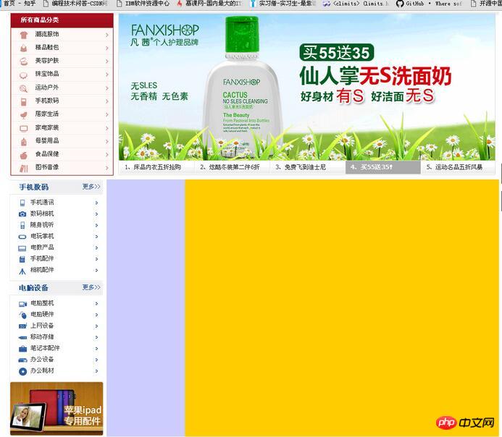Select banner tab 5、运动名品五折风暴
This screenshot has width=502, height=437.
point(458,167)
